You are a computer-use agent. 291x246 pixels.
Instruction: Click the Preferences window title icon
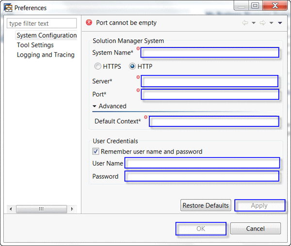[8, 8]
